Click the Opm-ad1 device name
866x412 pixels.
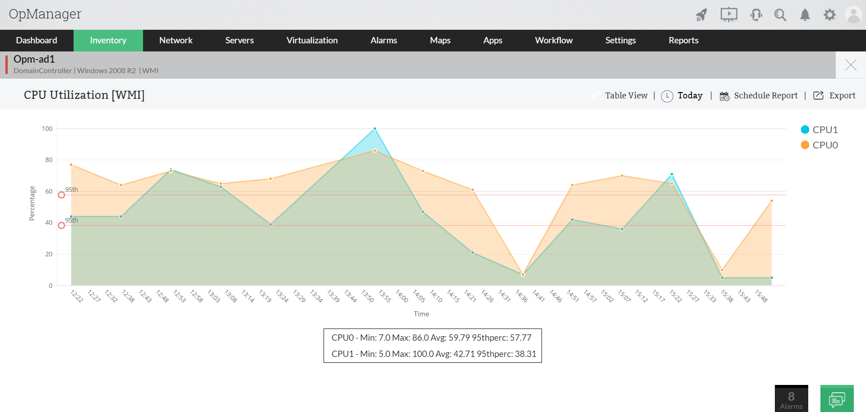coord(34,59)
